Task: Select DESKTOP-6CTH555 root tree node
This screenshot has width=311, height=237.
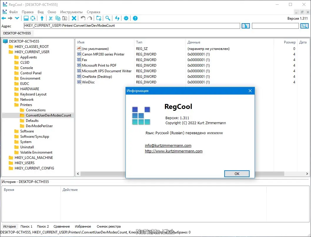Action: 24,41
